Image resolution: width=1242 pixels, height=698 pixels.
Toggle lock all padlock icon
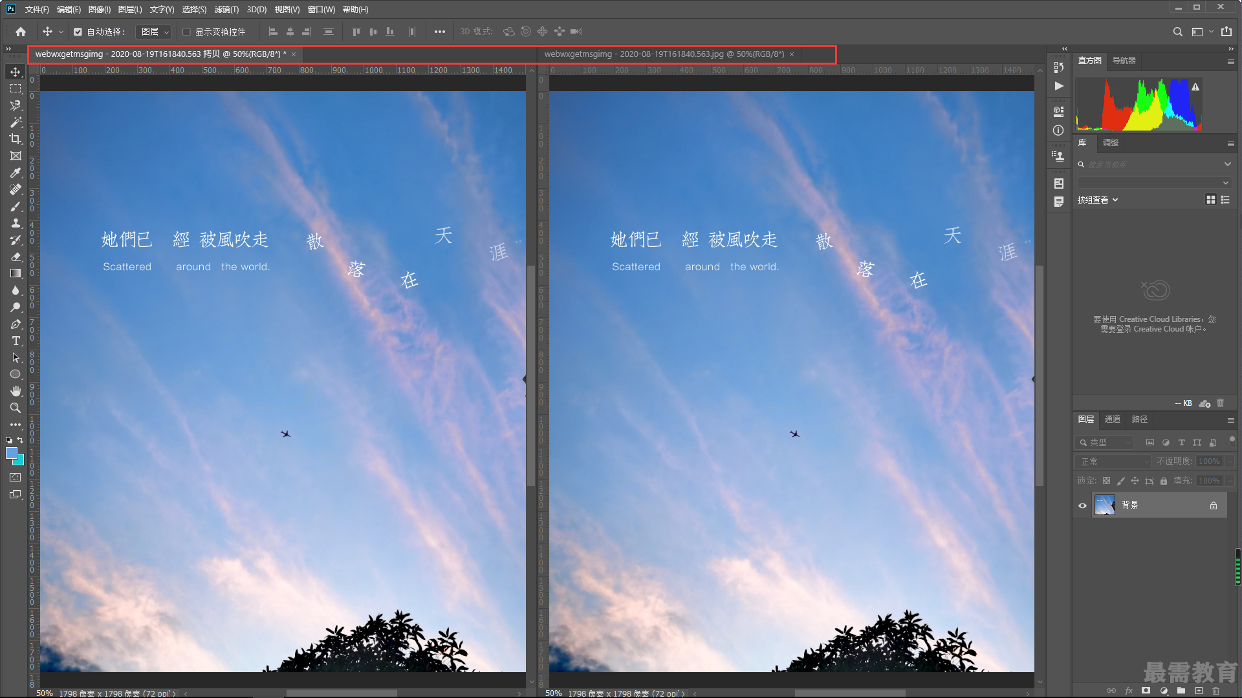click(1164, 481)
